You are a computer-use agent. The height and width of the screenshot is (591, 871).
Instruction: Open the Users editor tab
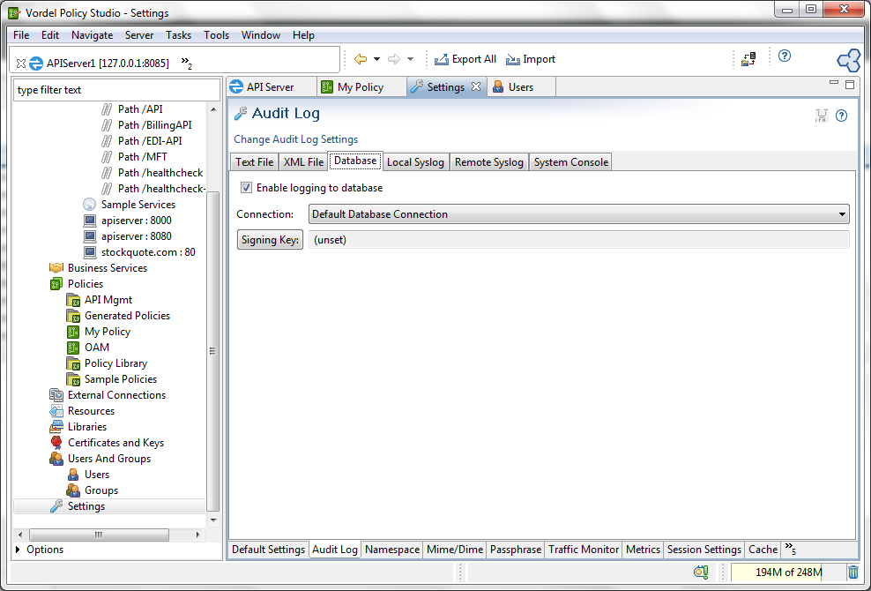click(520, 87)
